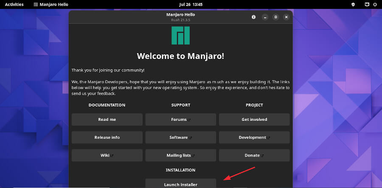Click the Ruah 21.3.5 version subtitle
382x188 pixels.
180,20
